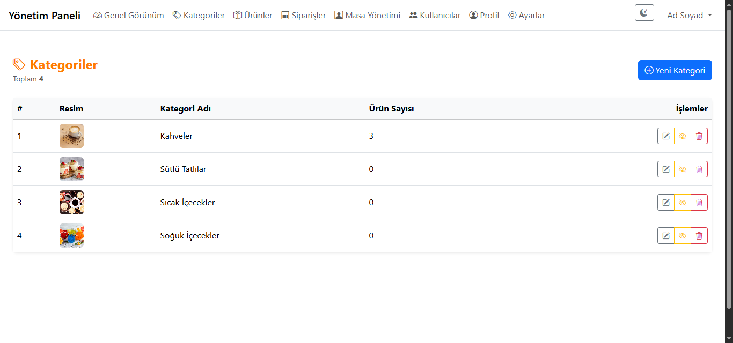This screenshot has height=343, width=733.
Task: Expand the Ad Soyad user dropdown
Action: click(x=690, y=16)
